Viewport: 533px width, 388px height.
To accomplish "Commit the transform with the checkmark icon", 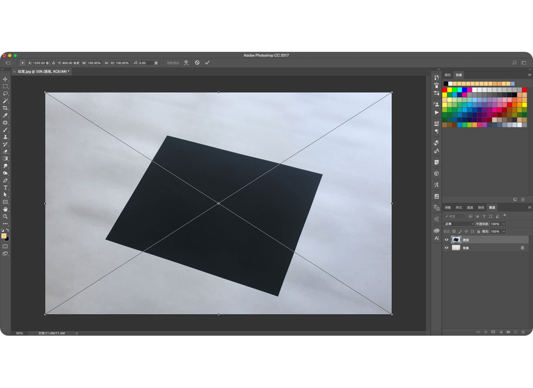I will [207, 63].
